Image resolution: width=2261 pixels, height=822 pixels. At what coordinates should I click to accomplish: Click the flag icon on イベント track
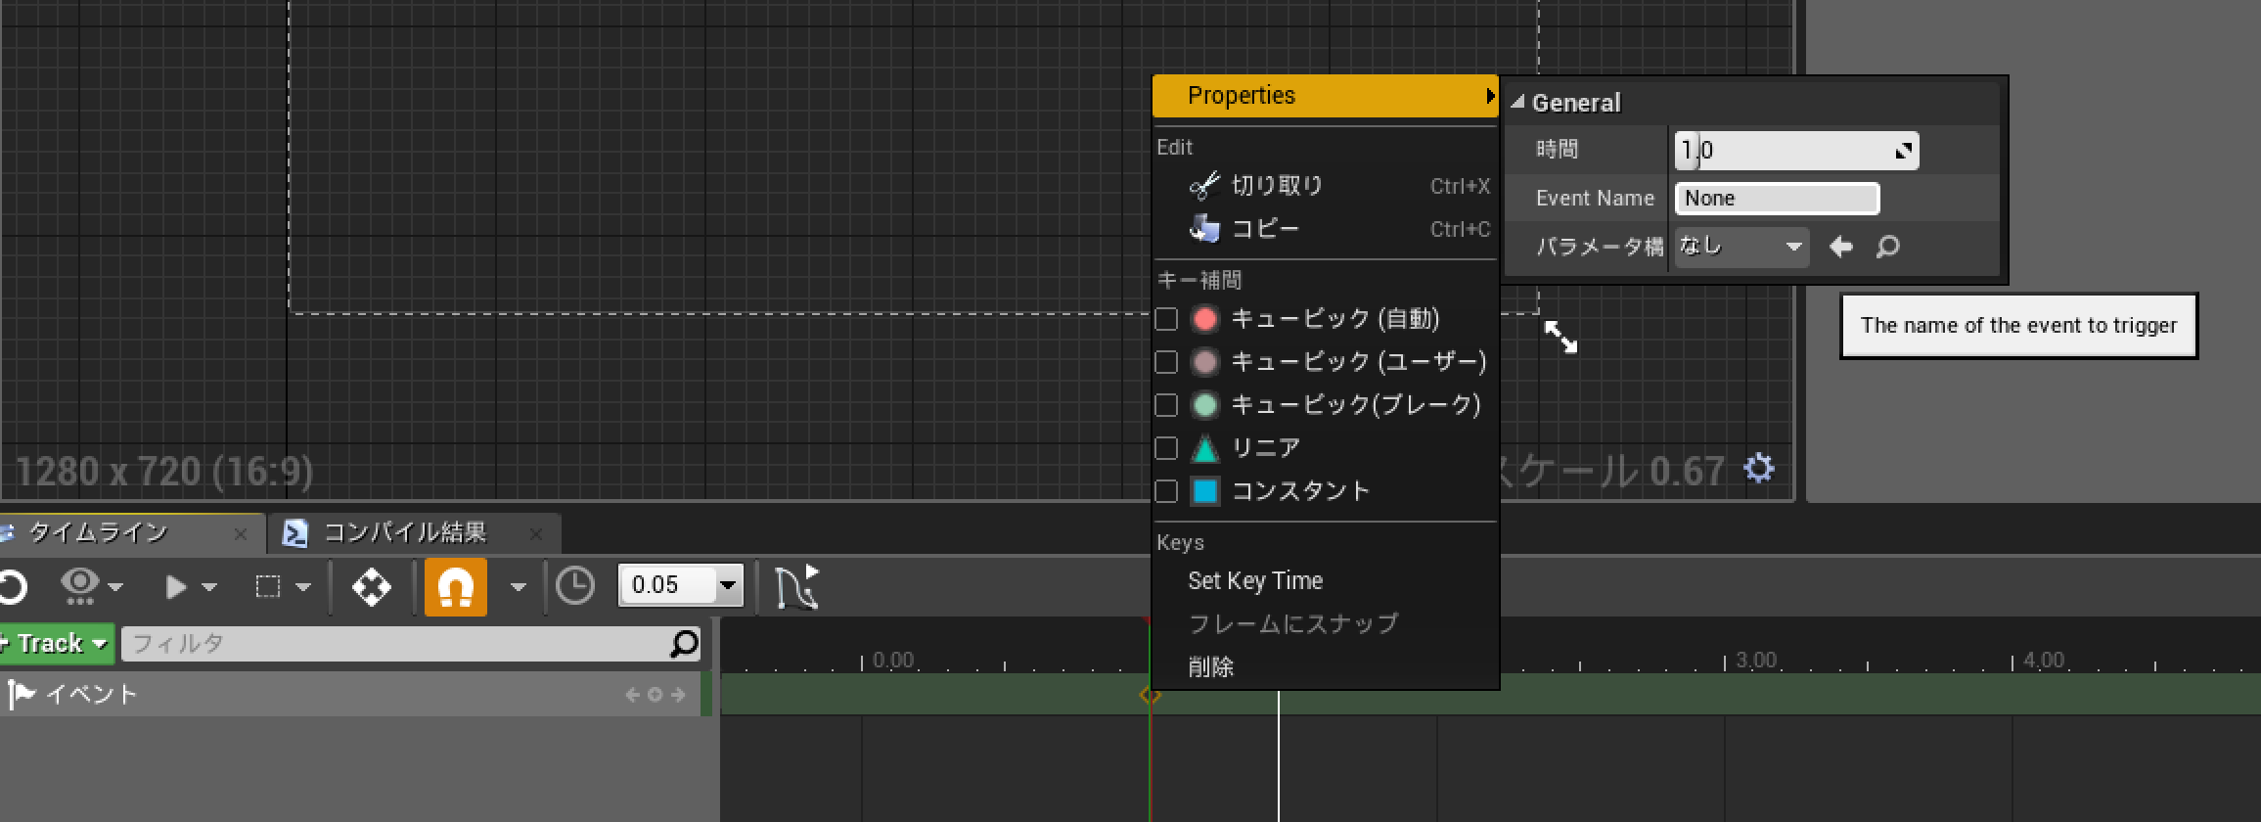(22, 695)
